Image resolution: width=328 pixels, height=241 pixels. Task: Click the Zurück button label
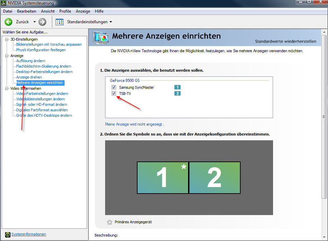pyautogui.click(x=23, y=22)
